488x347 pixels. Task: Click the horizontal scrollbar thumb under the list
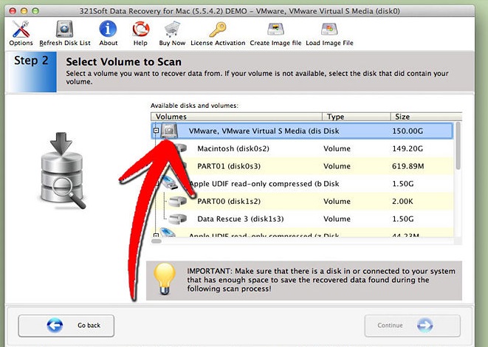tap(157, 241)
